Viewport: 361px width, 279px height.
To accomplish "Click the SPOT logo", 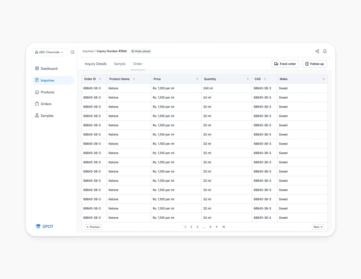I will (x=45, y=226).
